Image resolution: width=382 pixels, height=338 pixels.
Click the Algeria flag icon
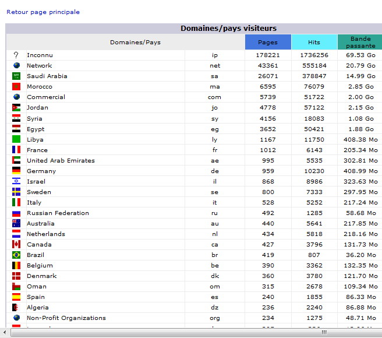coord(16,307)
